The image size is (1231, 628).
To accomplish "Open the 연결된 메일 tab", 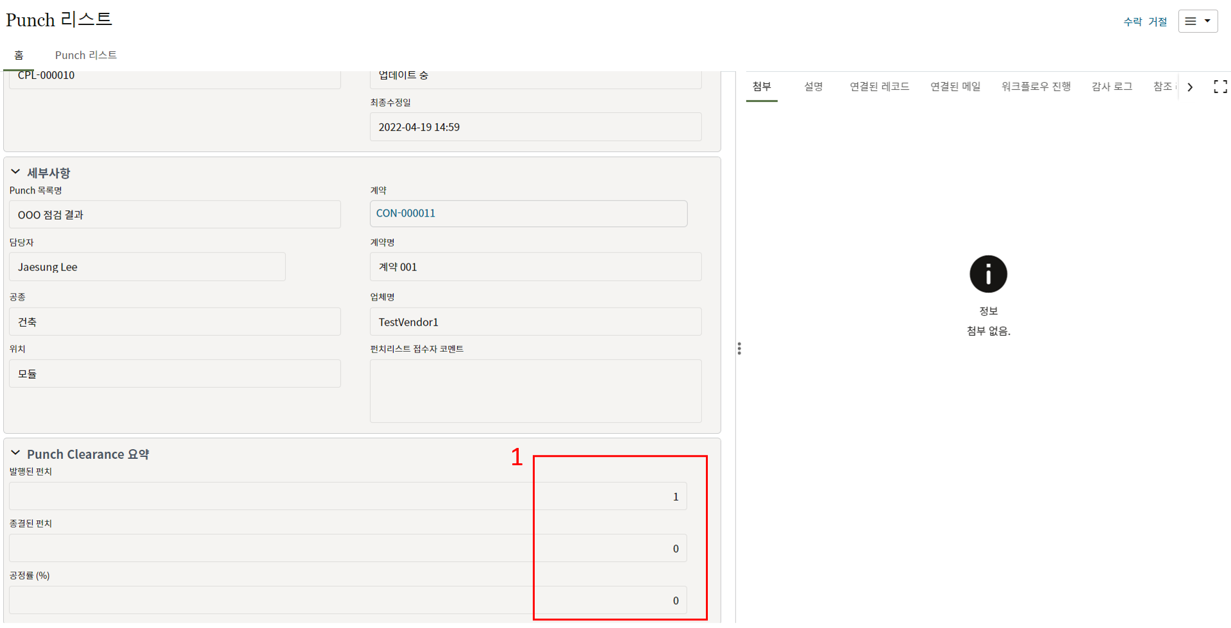I will [x=955, y=87].
